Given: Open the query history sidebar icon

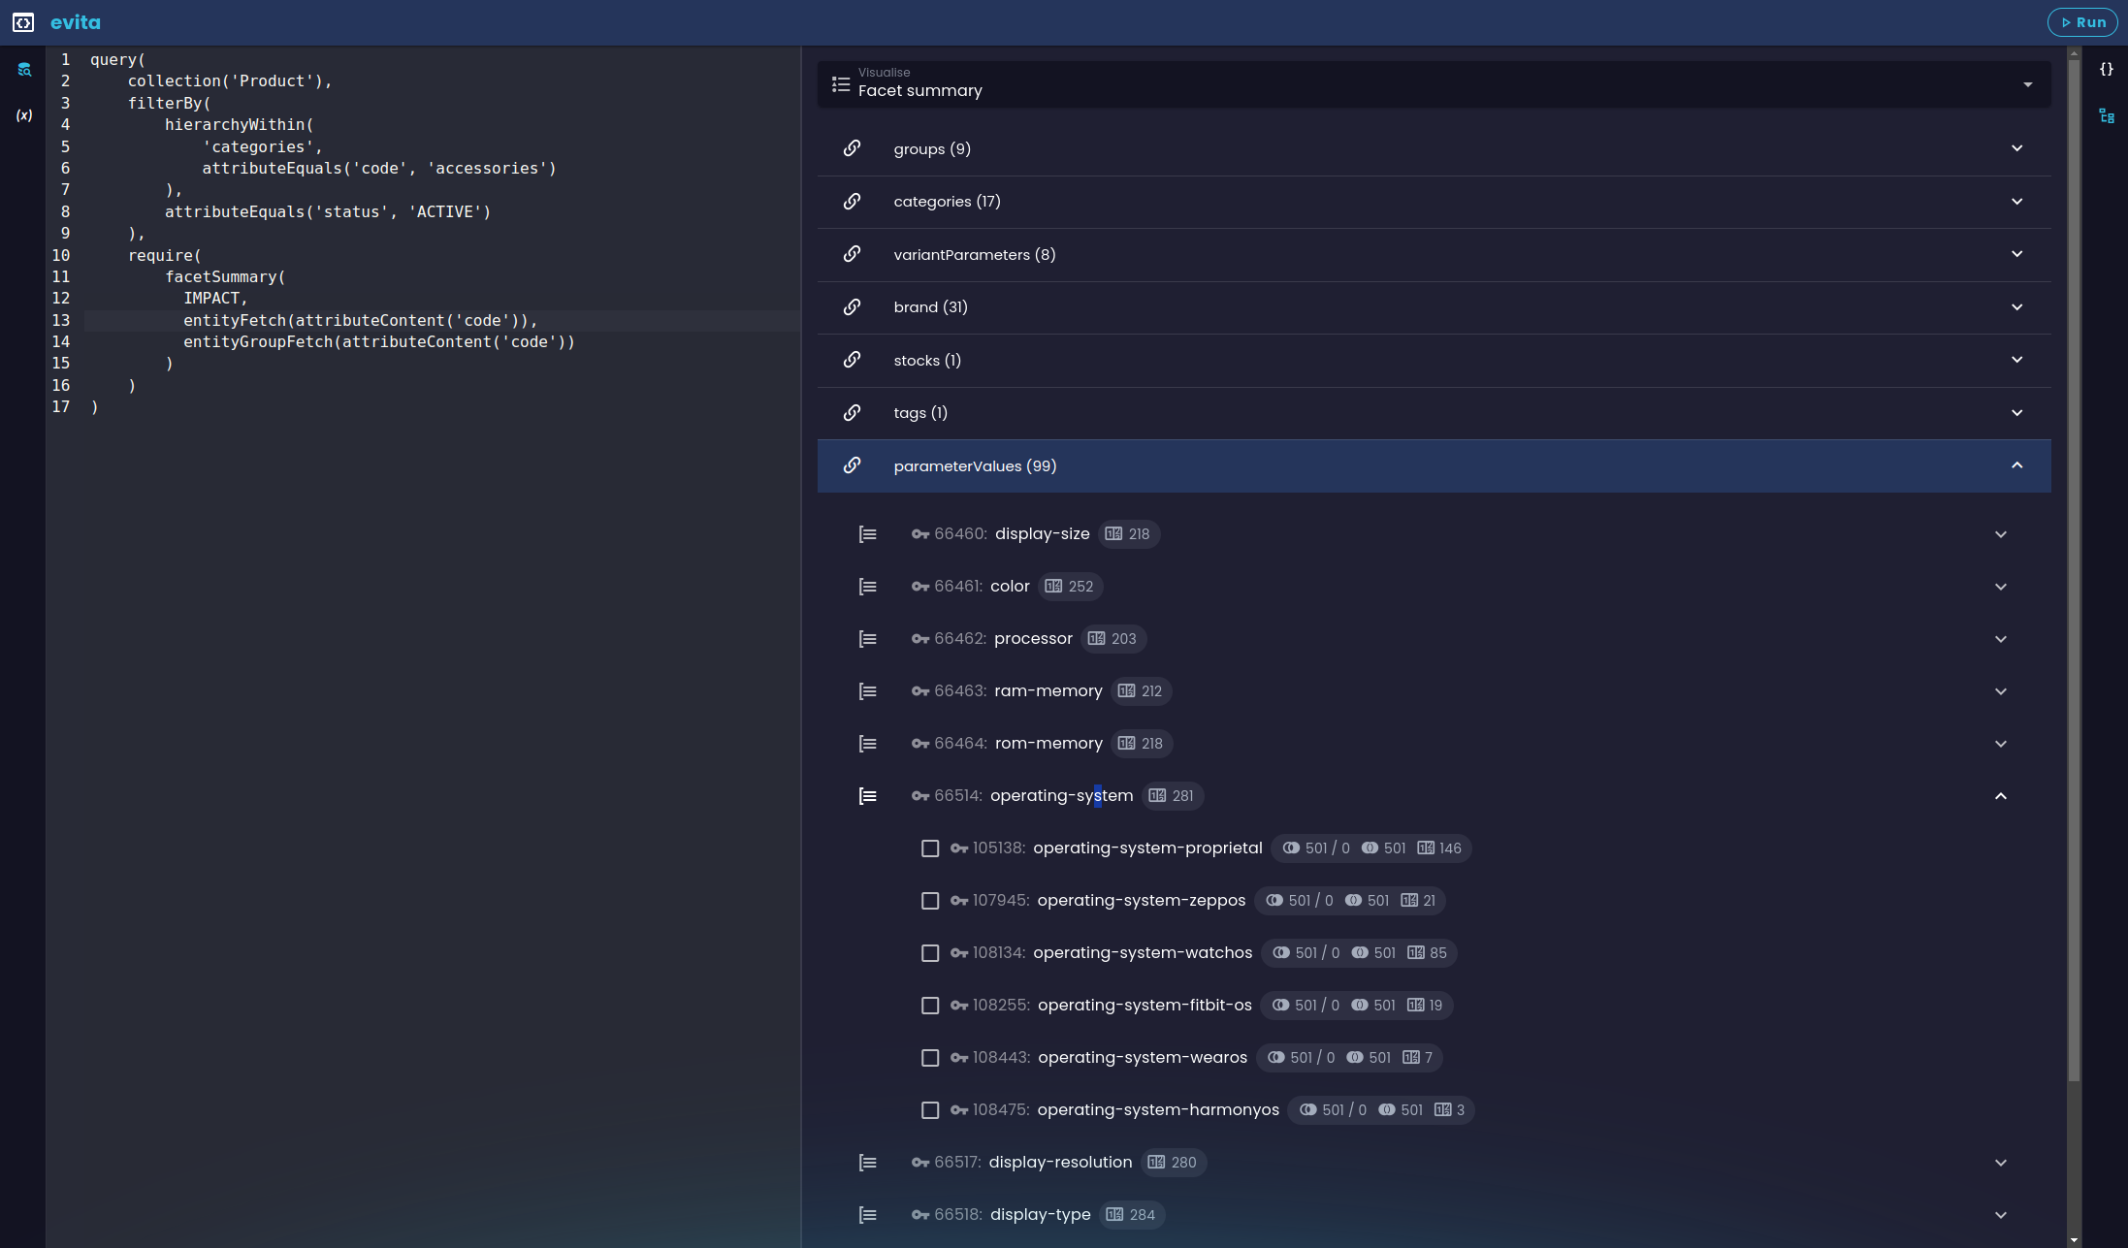Looking at the screenshot, I should click(24, 70).
